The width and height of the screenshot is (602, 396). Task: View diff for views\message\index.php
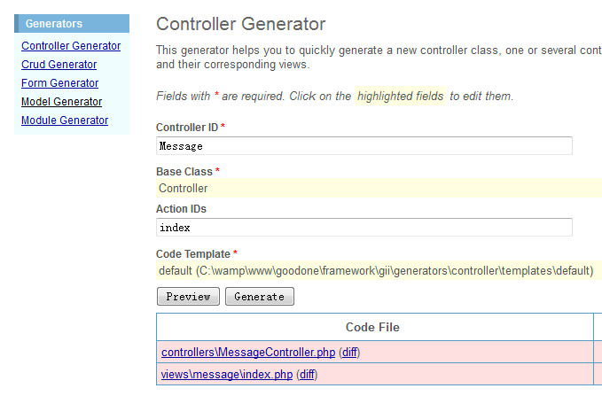307,374
